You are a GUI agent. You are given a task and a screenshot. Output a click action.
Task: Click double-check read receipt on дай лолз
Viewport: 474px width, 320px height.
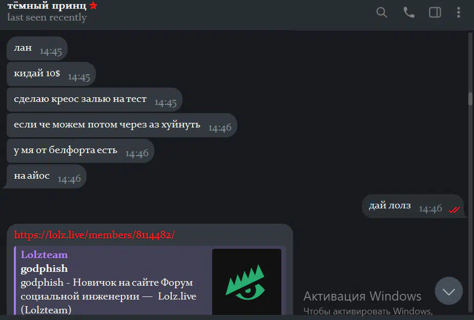[454, 209]
